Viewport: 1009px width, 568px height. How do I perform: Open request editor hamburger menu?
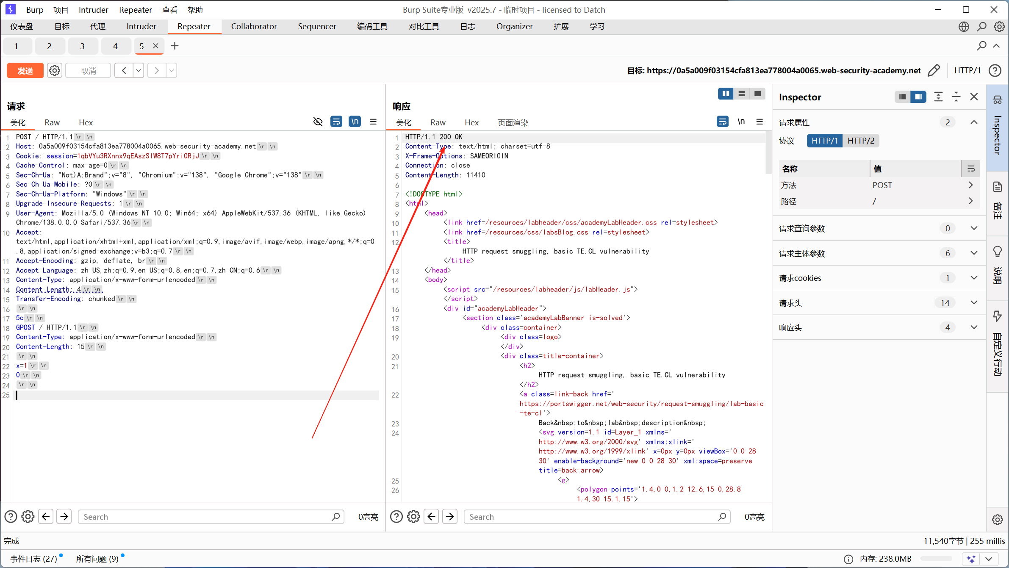click(x=373, y=122)
